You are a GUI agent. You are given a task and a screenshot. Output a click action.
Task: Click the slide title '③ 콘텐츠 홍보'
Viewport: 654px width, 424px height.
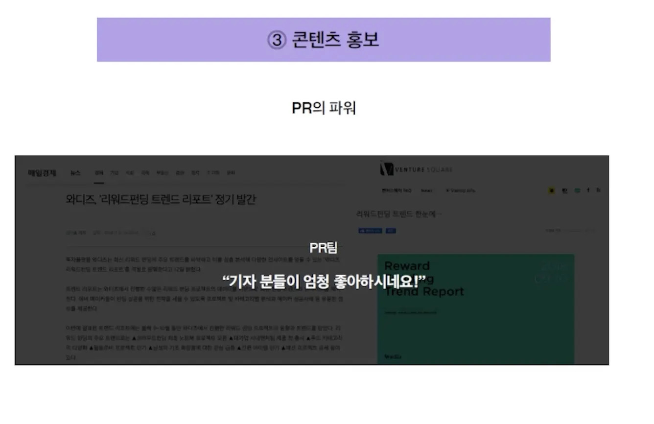(x=324, y=40)
